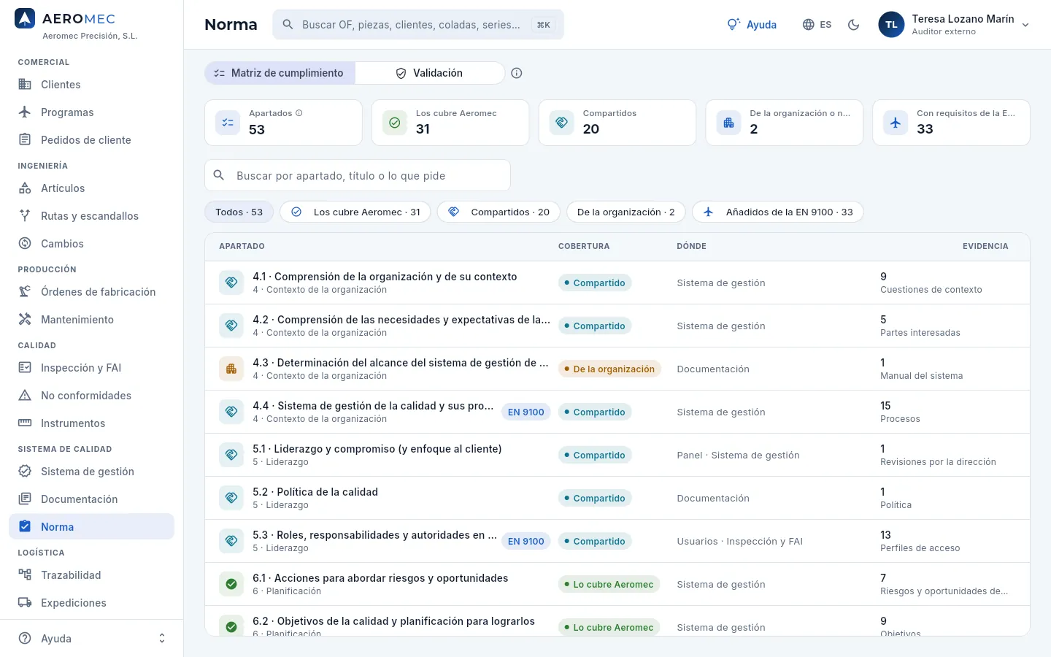Open row 5.2 Política de la calidad

coord(617,498)
